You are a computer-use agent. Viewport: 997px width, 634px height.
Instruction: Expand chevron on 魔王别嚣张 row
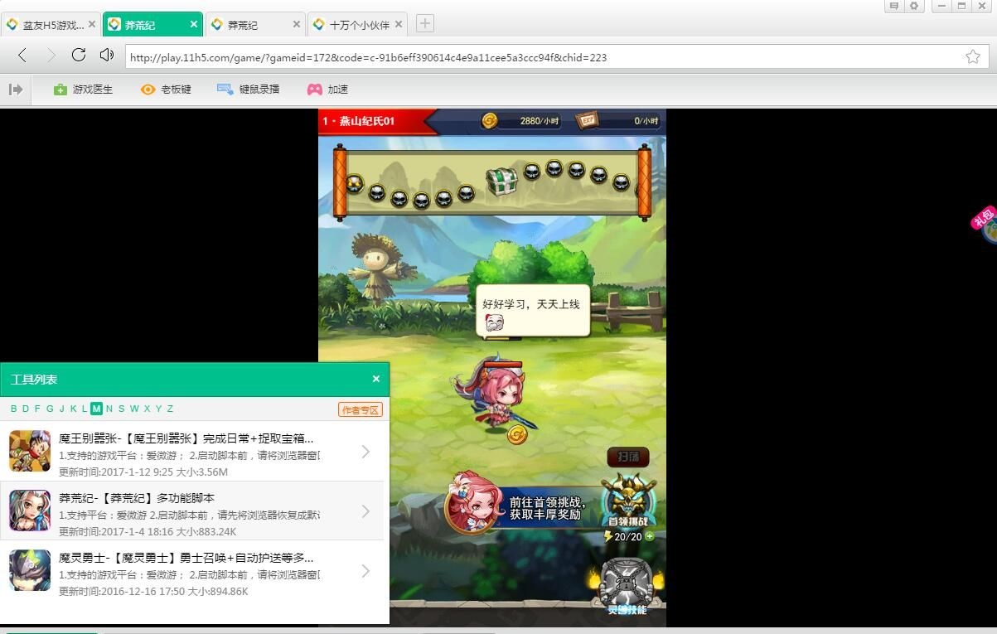click(365, 452)
